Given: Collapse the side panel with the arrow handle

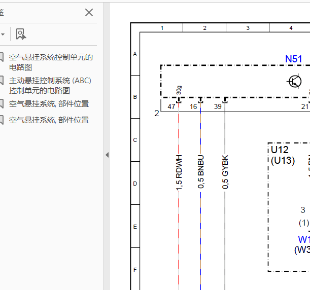Looking at the screenshot, I should click(107, 155).
